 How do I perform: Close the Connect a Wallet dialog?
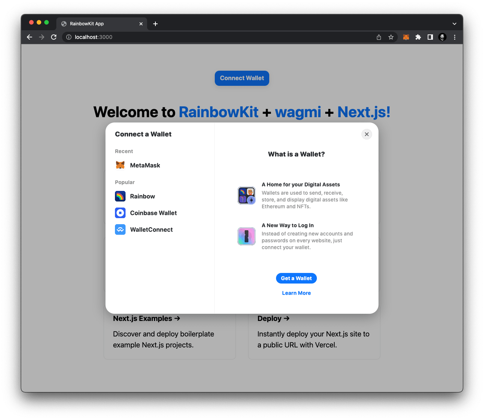[x=367, y=134]
